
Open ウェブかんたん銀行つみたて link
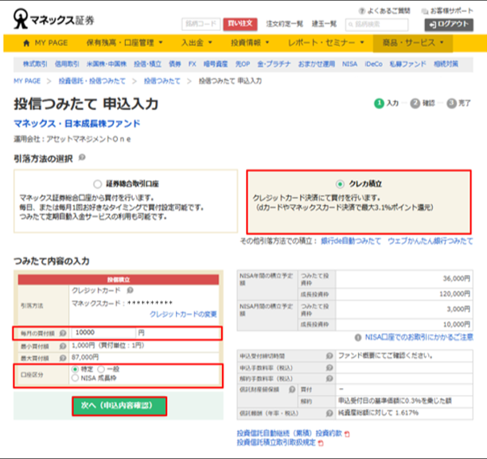click(x=431, y=241)
